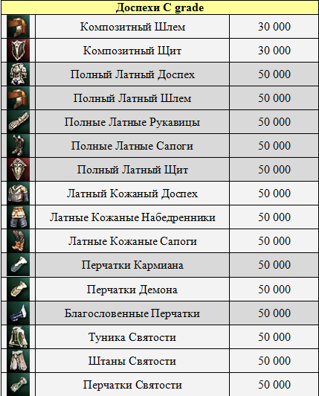This screenshot has height=396, width=319.
Task: Click the Композитный Шлем helmet icon
Action: [x=18, y=27]
